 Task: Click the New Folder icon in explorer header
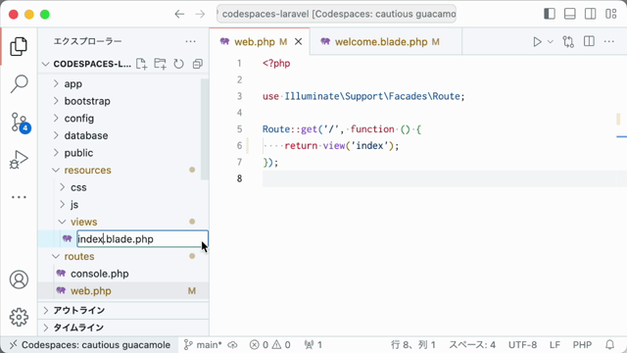tap(161, 64)
